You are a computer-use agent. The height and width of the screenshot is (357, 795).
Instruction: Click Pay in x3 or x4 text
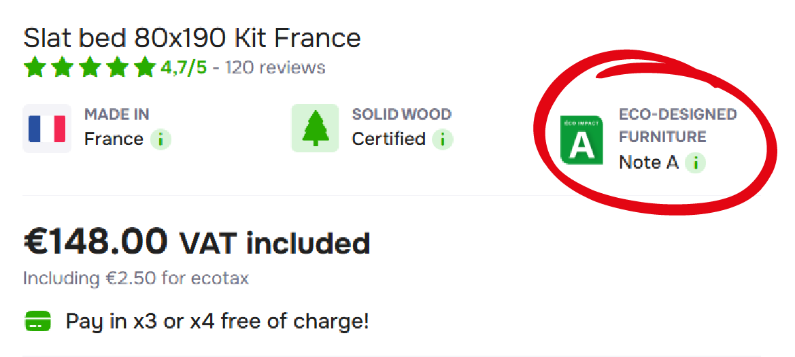[217, 321]
